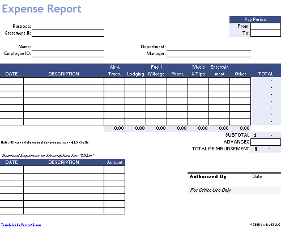Select the 0.00 sum under Other
281x228 pixels.
[x=245, y=128]
